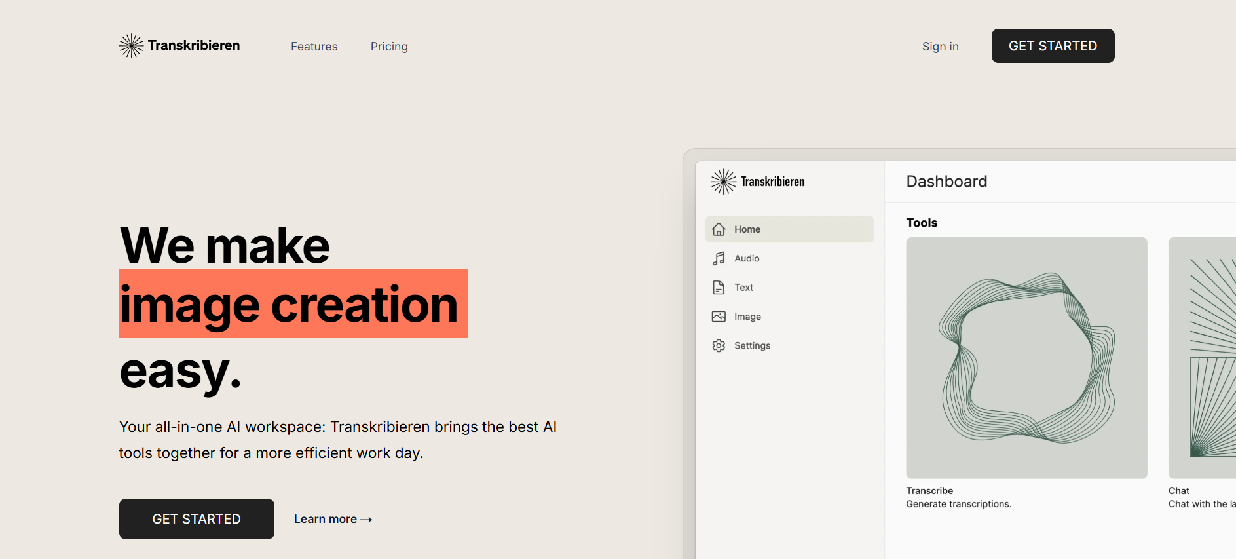The height and width of the screenshot is (559, 1236).
Task: Click 'Generate transcriptions.' description text
Action: click(x=959, y=504)
